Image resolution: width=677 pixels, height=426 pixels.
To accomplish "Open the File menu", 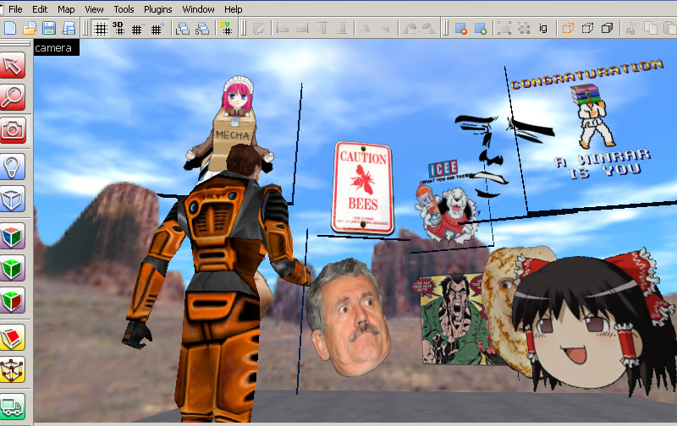I will 15,9.
